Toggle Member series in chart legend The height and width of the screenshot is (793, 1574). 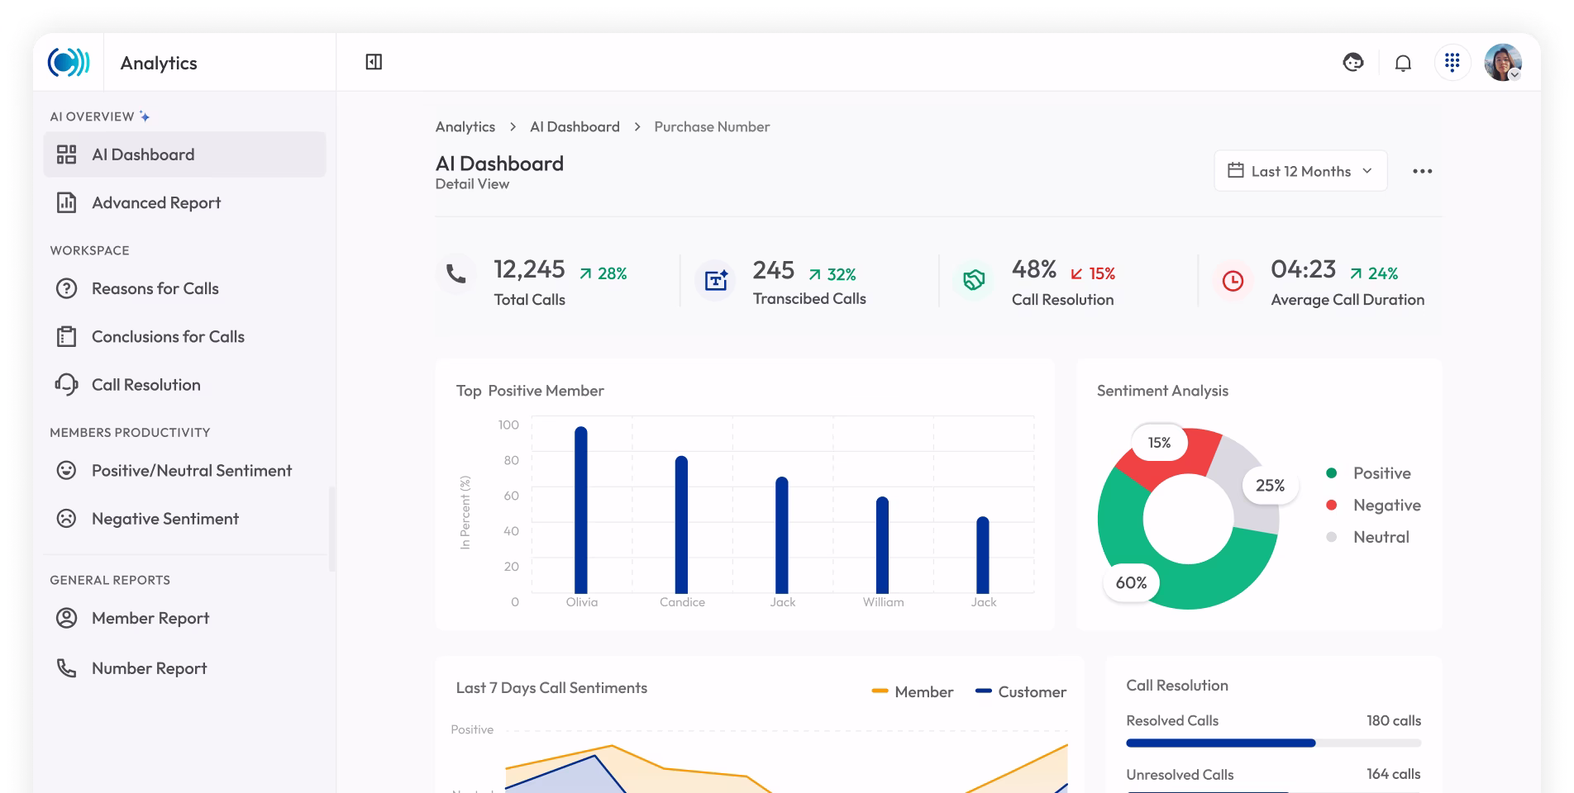point(913,691)
